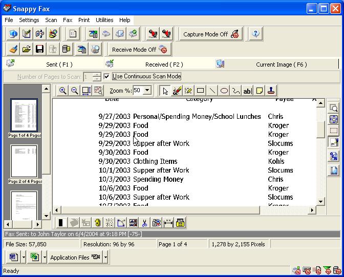Switch to the Received (F2) tab

tap(159, 65)
